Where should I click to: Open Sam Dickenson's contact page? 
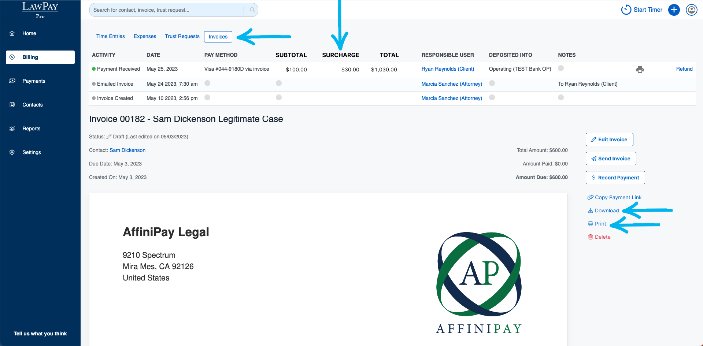[127, 150]
